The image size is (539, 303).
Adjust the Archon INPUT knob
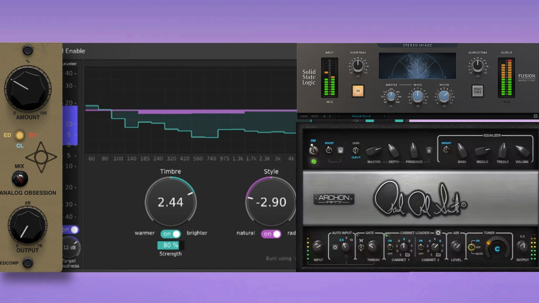coord(318,247)
